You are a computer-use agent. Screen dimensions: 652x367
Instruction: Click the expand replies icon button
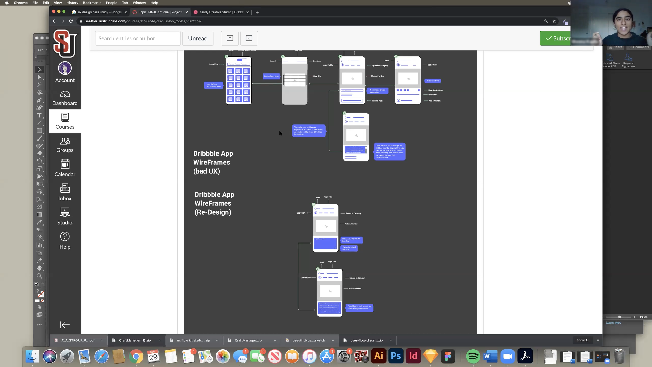249,38
